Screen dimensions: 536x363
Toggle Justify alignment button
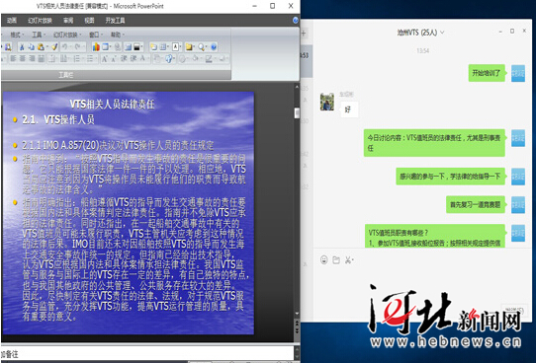point(41,58)
